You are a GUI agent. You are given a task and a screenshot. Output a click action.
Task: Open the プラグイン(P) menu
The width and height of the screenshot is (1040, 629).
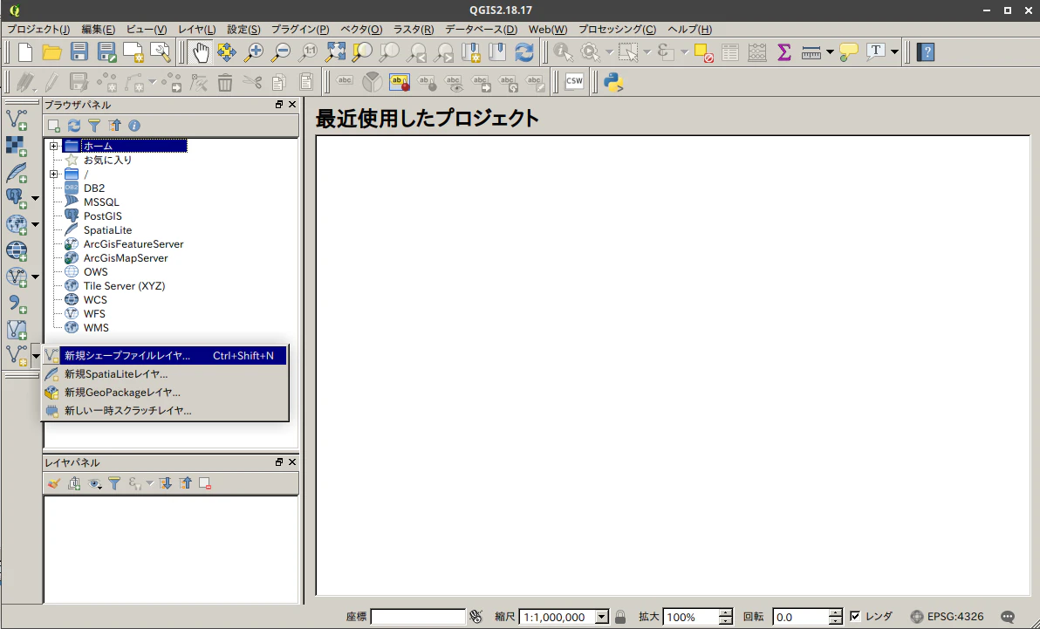click(300, 29)
